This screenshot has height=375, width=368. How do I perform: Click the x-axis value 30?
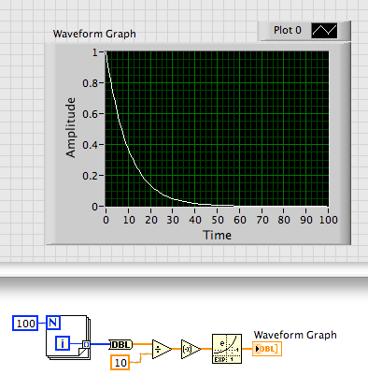coord(173,220)
